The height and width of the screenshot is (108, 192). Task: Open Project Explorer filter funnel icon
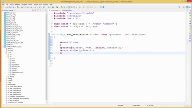(x=38, y=10)
